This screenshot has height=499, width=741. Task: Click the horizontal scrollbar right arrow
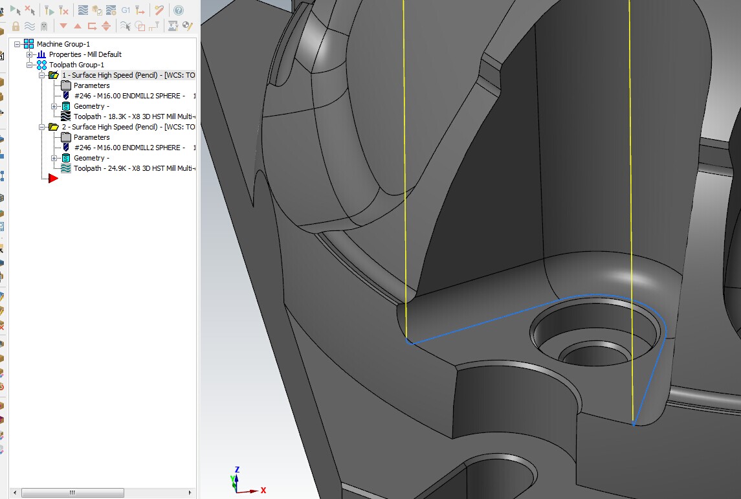[x=190, y=493]
